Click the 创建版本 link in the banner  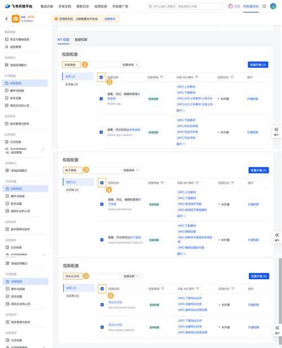[110, 19]
